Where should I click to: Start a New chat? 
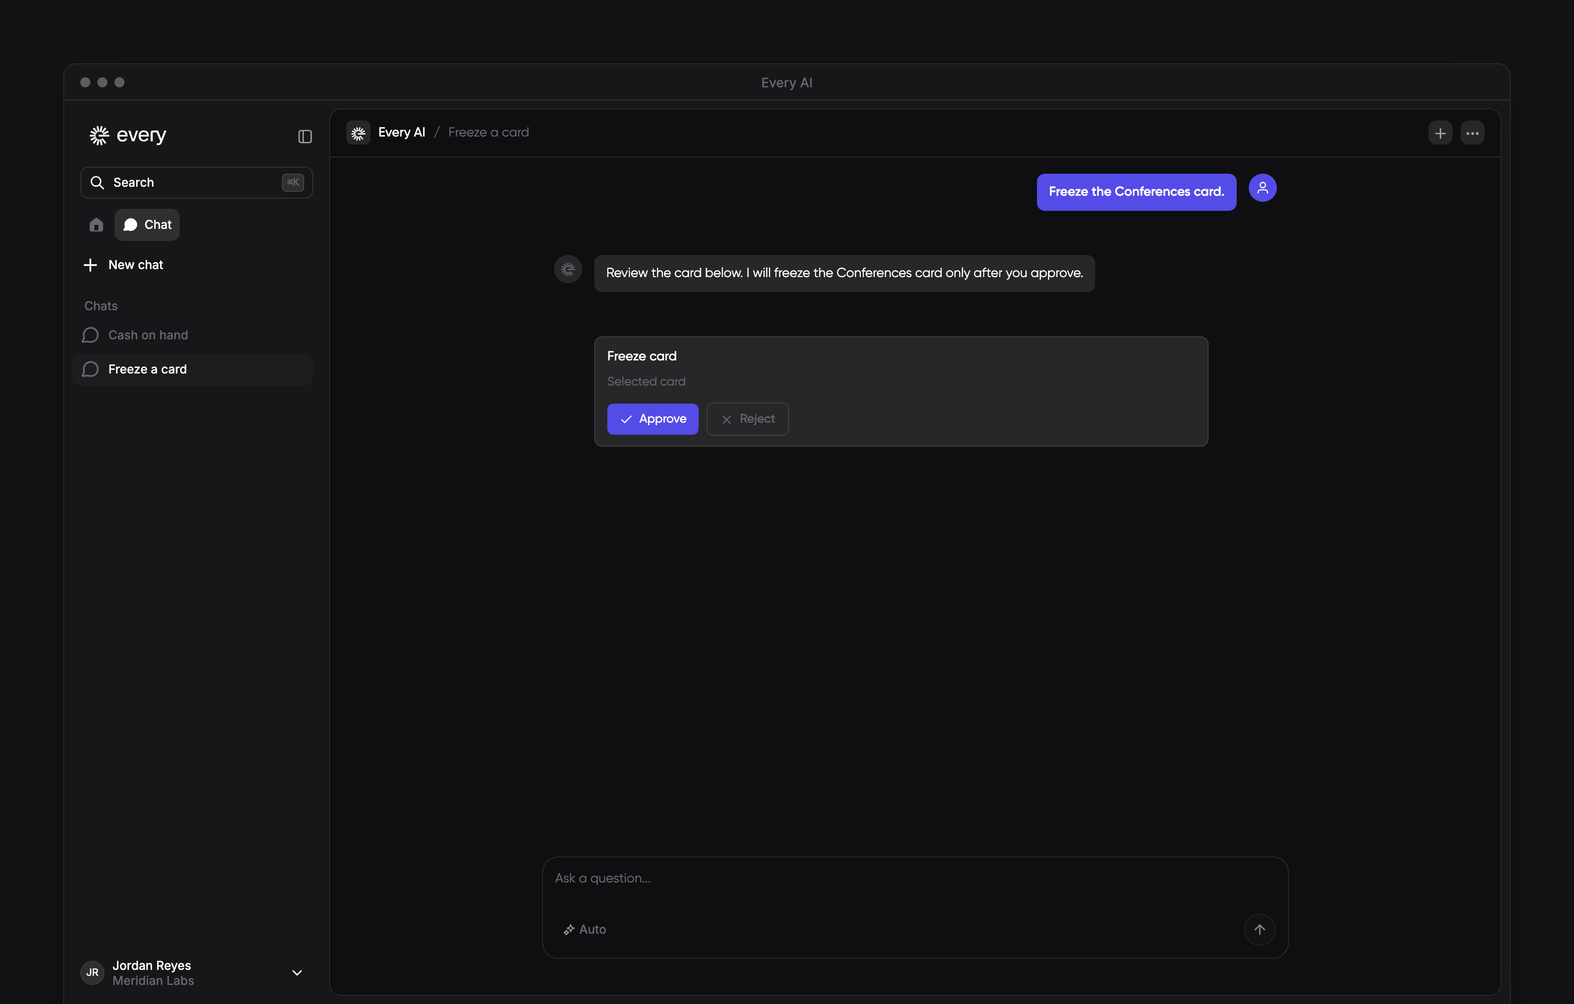tap(123, 265)
